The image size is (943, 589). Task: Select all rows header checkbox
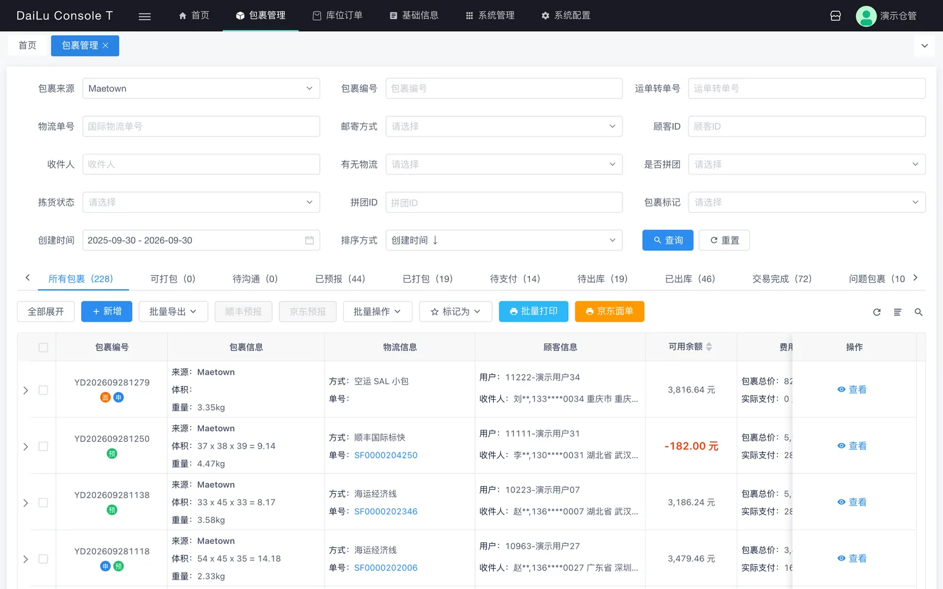43,348
